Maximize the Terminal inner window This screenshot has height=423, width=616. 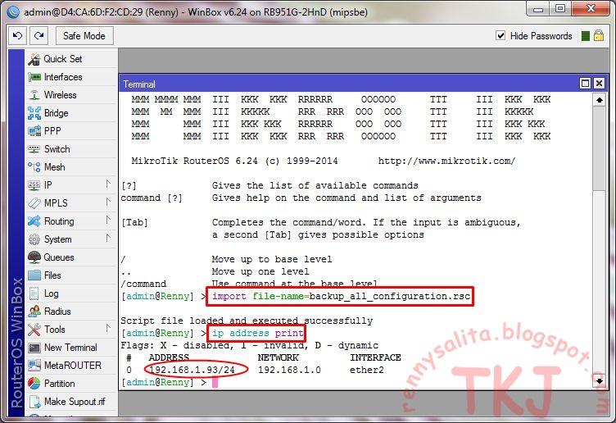[x=585, y=84]
